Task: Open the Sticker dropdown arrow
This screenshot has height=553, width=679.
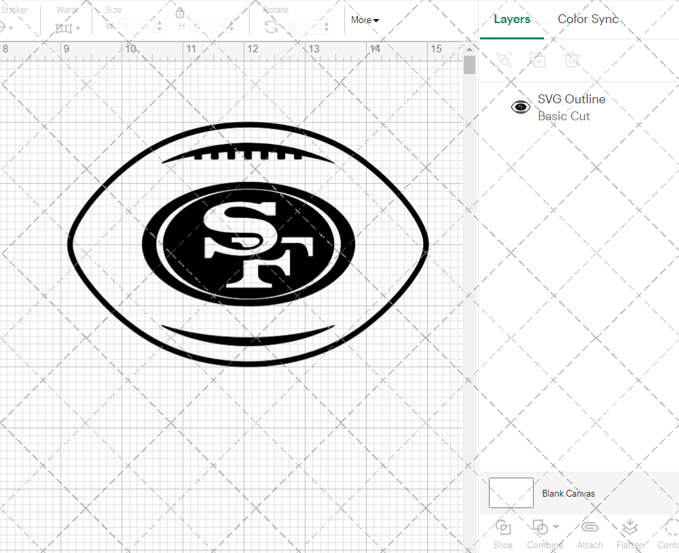Action: [11, 28]
